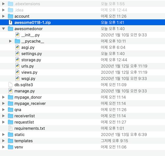Screen dimensions: 165x156
Task: Expand the qna folder arrow
Action: tap(4, 110)
